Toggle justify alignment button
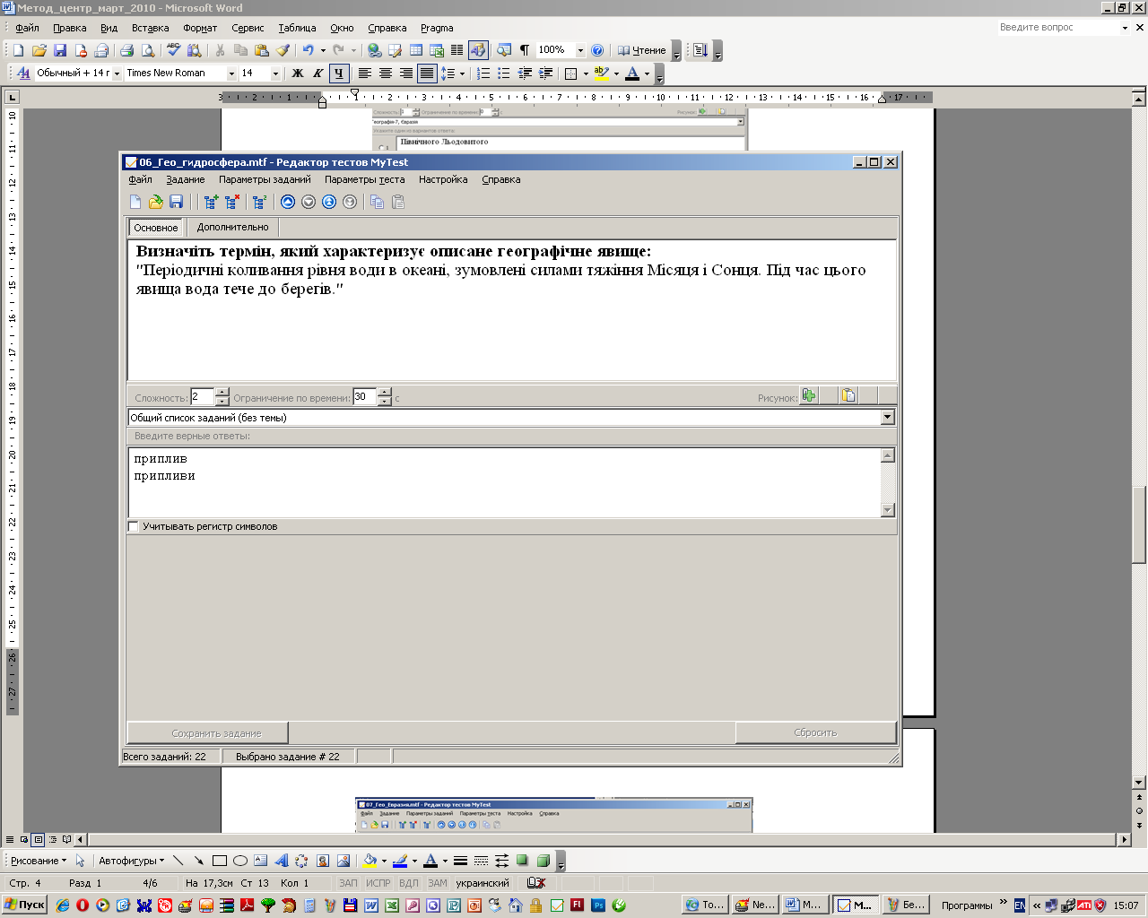This screenshot has height=918, width=1148. pos(427,74)
